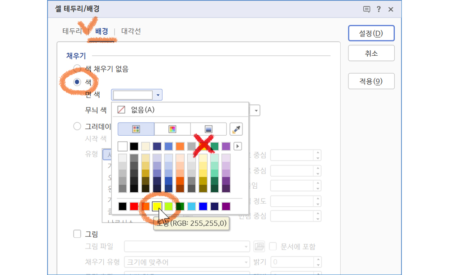Viewport: 449px width, 275px height.
Task: Select the pure blue swatch in bottom row
Action: (x=203, y=206)
